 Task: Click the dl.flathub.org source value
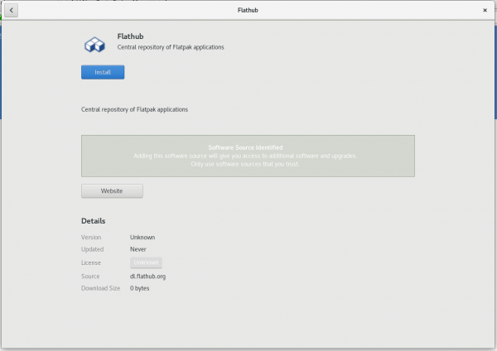147,276
